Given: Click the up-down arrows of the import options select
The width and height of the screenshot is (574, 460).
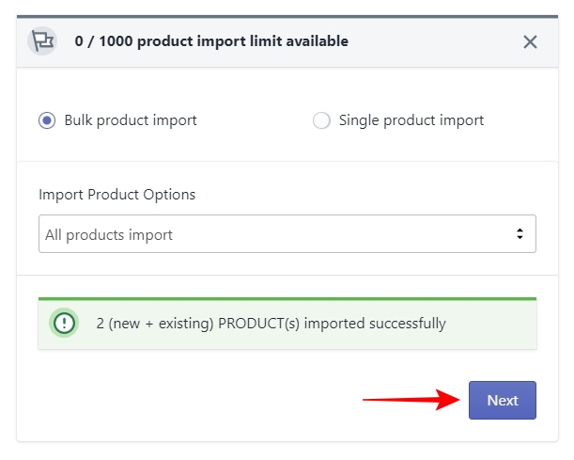Looking at the screenshot, I should click(x=520, y=234).
